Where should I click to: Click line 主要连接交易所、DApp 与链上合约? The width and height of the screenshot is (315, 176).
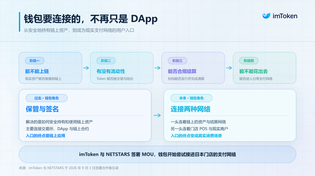[57, 129]
